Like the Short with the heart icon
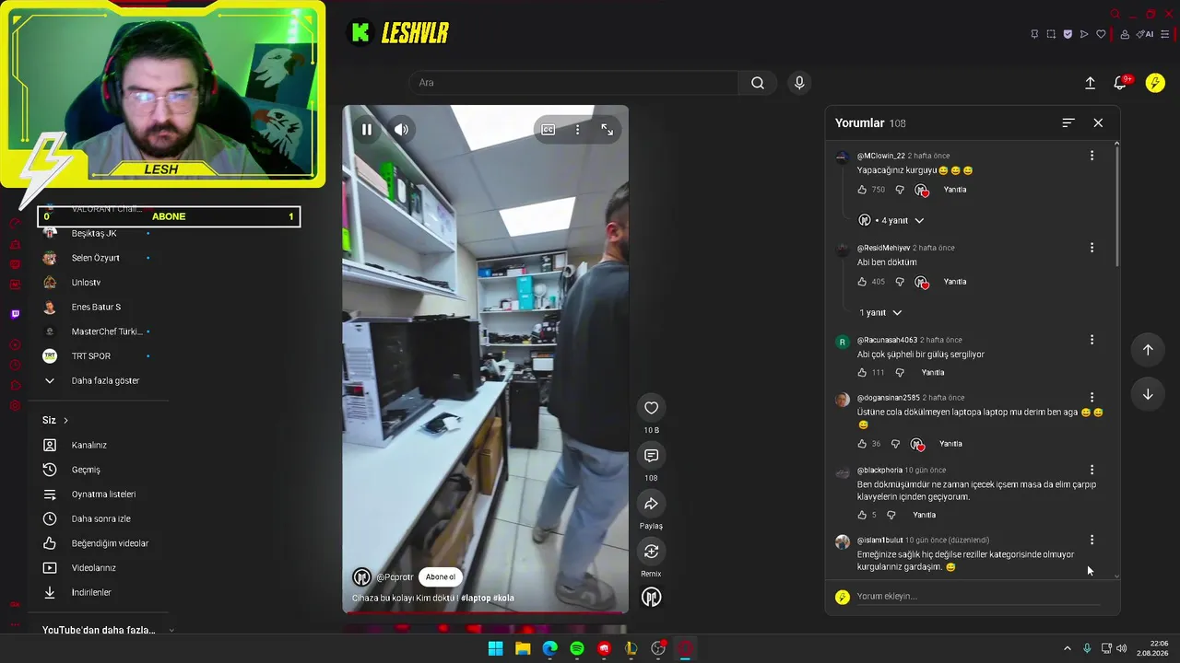 coord(651,408)
